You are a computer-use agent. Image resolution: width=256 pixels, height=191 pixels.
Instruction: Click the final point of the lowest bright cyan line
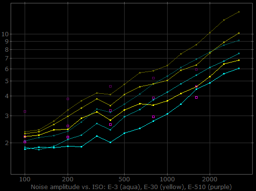239,69
